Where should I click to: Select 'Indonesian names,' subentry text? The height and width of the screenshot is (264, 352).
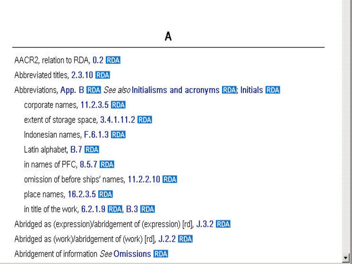click(53, 135)
